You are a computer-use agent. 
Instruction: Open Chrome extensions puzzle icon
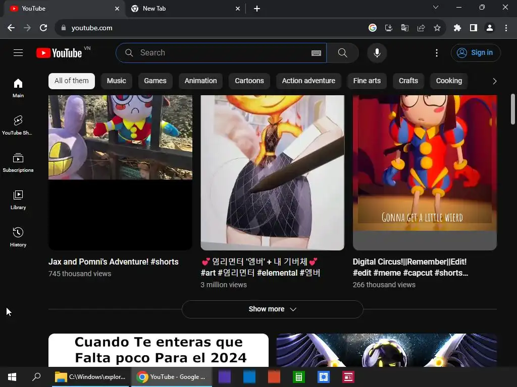(457, 28)
